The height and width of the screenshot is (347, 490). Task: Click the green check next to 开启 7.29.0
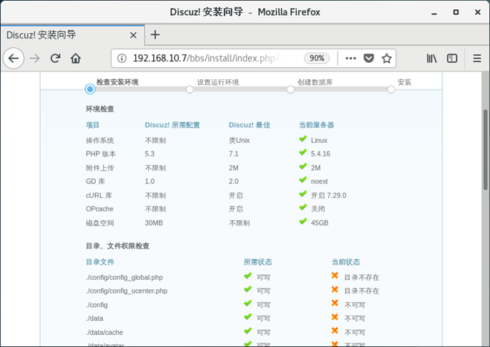tap(303, 193)
